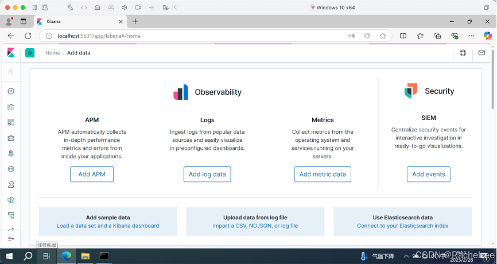Screen dimensions: 497x264
Task: Open Logs icon in sidebar
Action: coord(11,200)
